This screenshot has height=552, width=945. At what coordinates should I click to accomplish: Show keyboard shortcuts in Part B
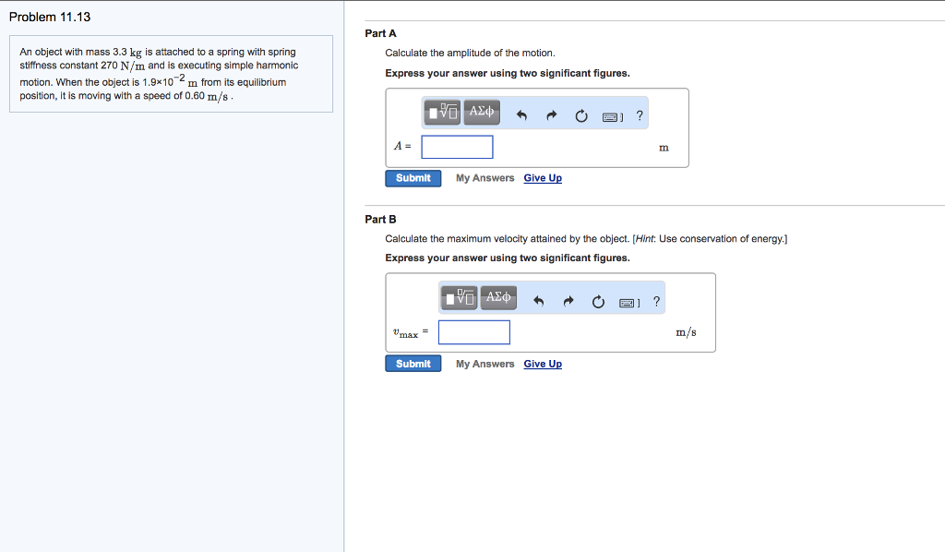tap(629, 301)
